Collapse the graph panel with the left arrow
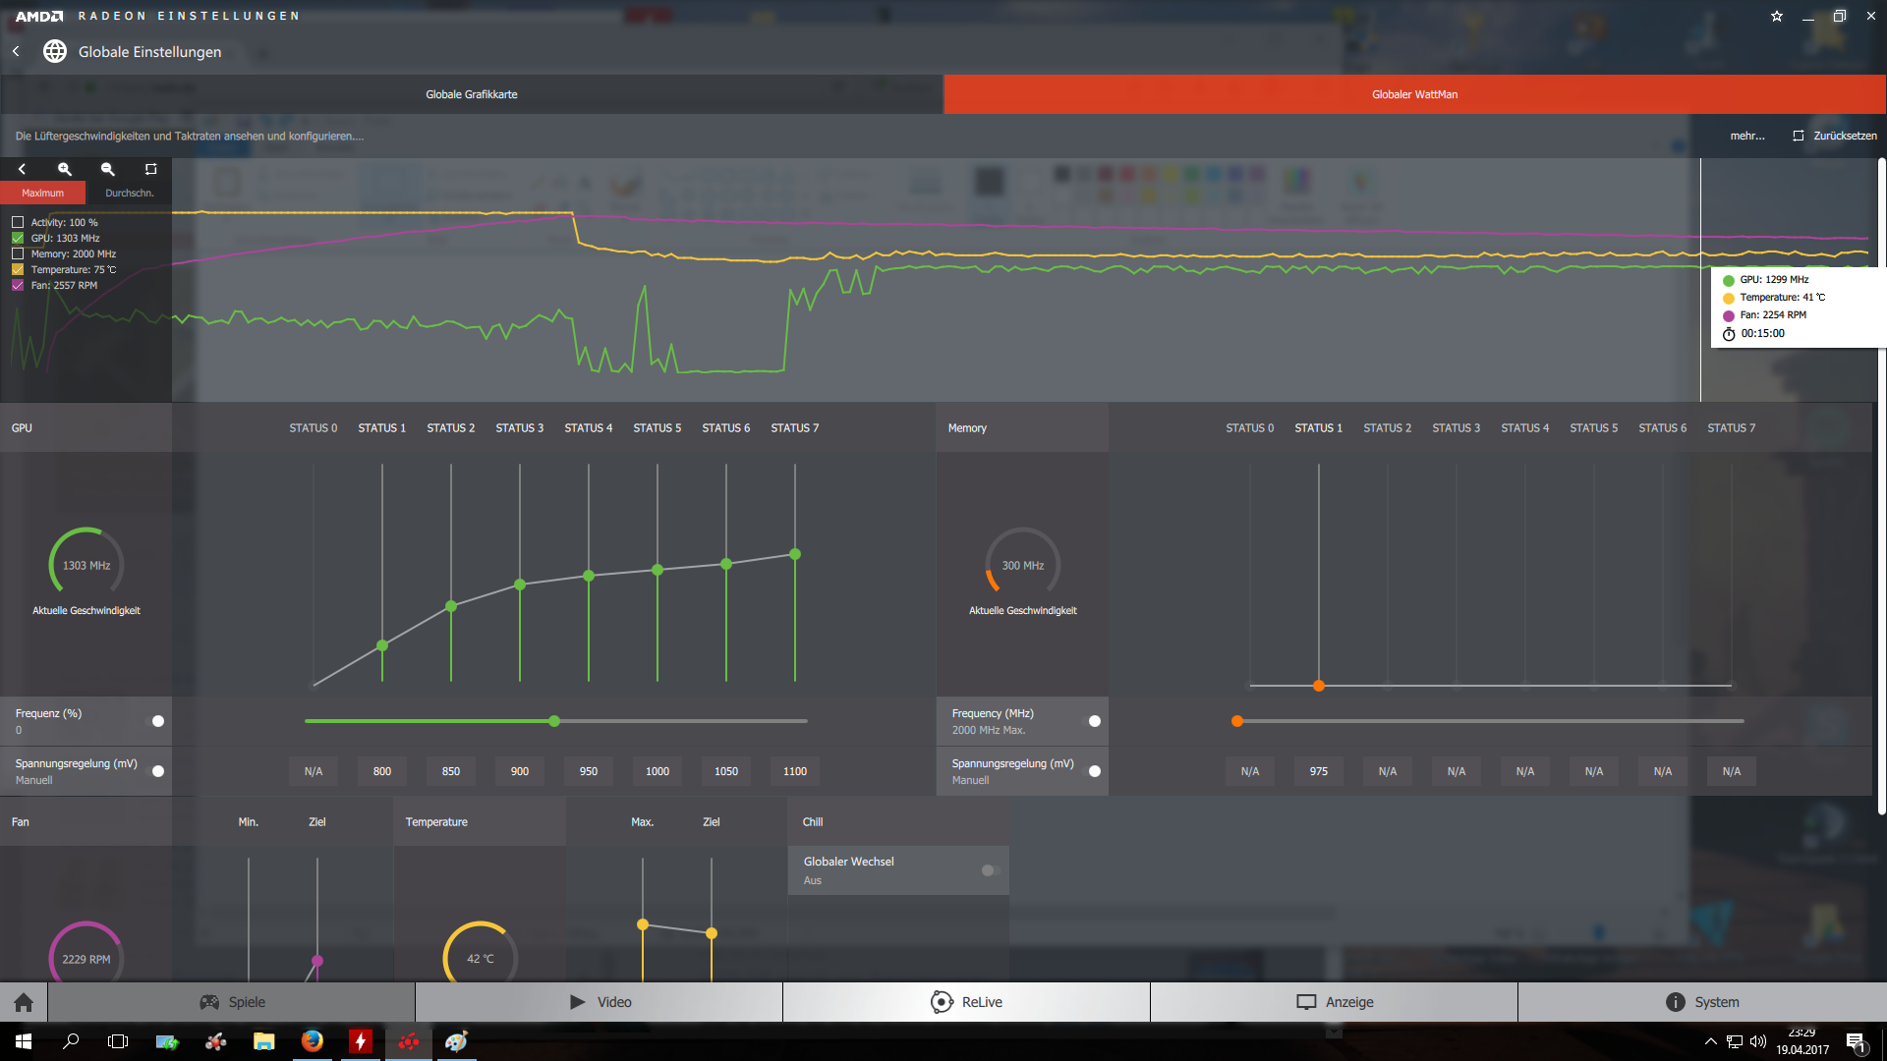 tap(22, 169)
